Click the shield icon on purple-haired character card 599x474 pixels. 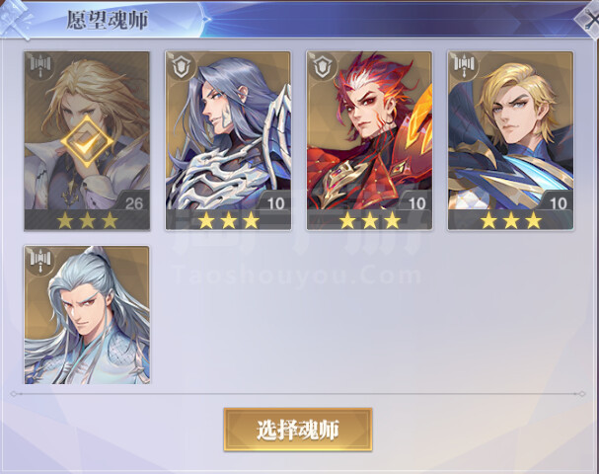[182, 67]
